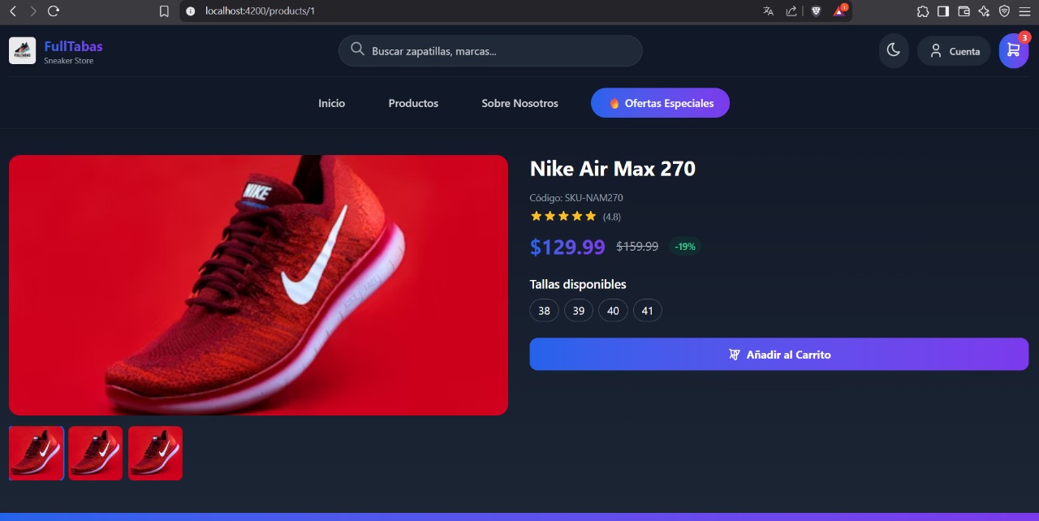Viewport: 1039px width, 521px height.
Task: Click the Brave shields icon
Action: (816, 11)
